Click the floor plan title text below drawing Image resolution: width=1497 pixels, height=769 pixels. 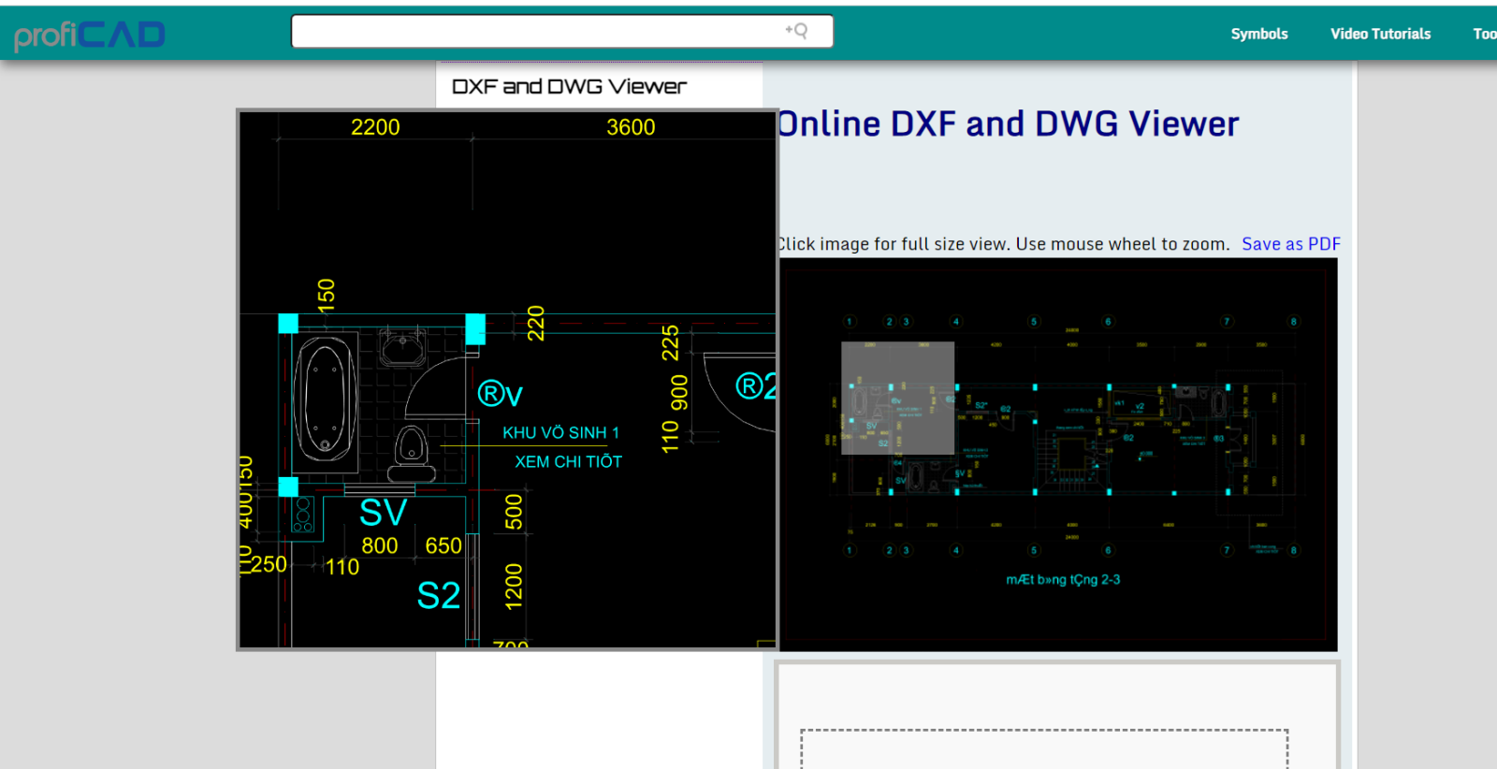pyautogui.click(x=1063, y=580)
